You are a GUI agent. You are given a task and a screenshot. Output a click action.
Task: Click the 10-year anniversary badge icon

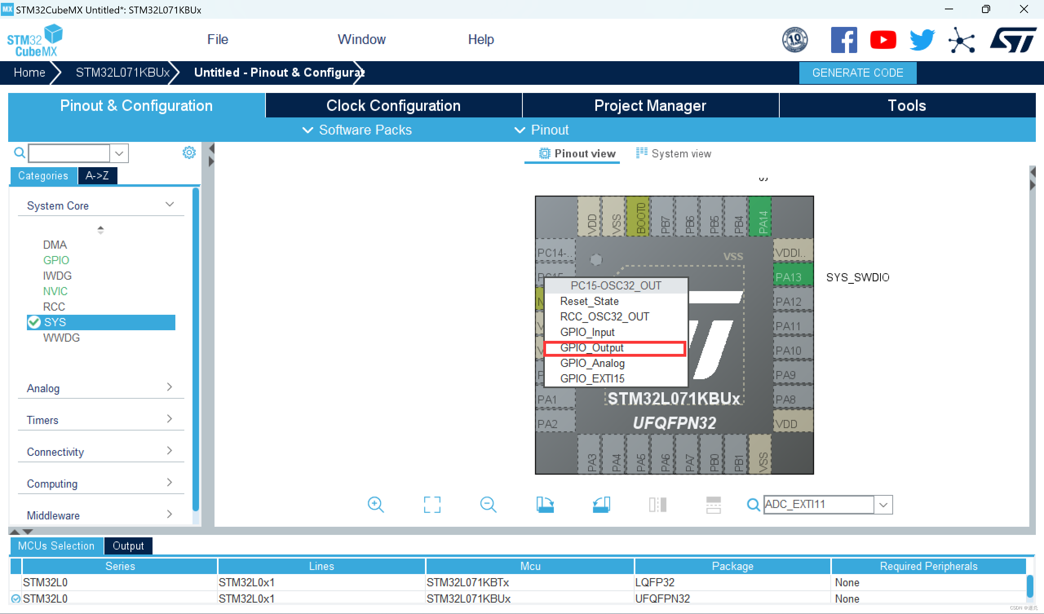pyautogui.click(x=794, y=40)
